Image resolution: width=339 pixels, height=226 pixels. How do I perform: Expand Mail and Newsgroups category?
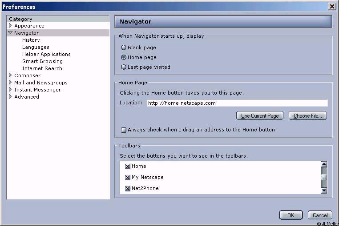10,82
